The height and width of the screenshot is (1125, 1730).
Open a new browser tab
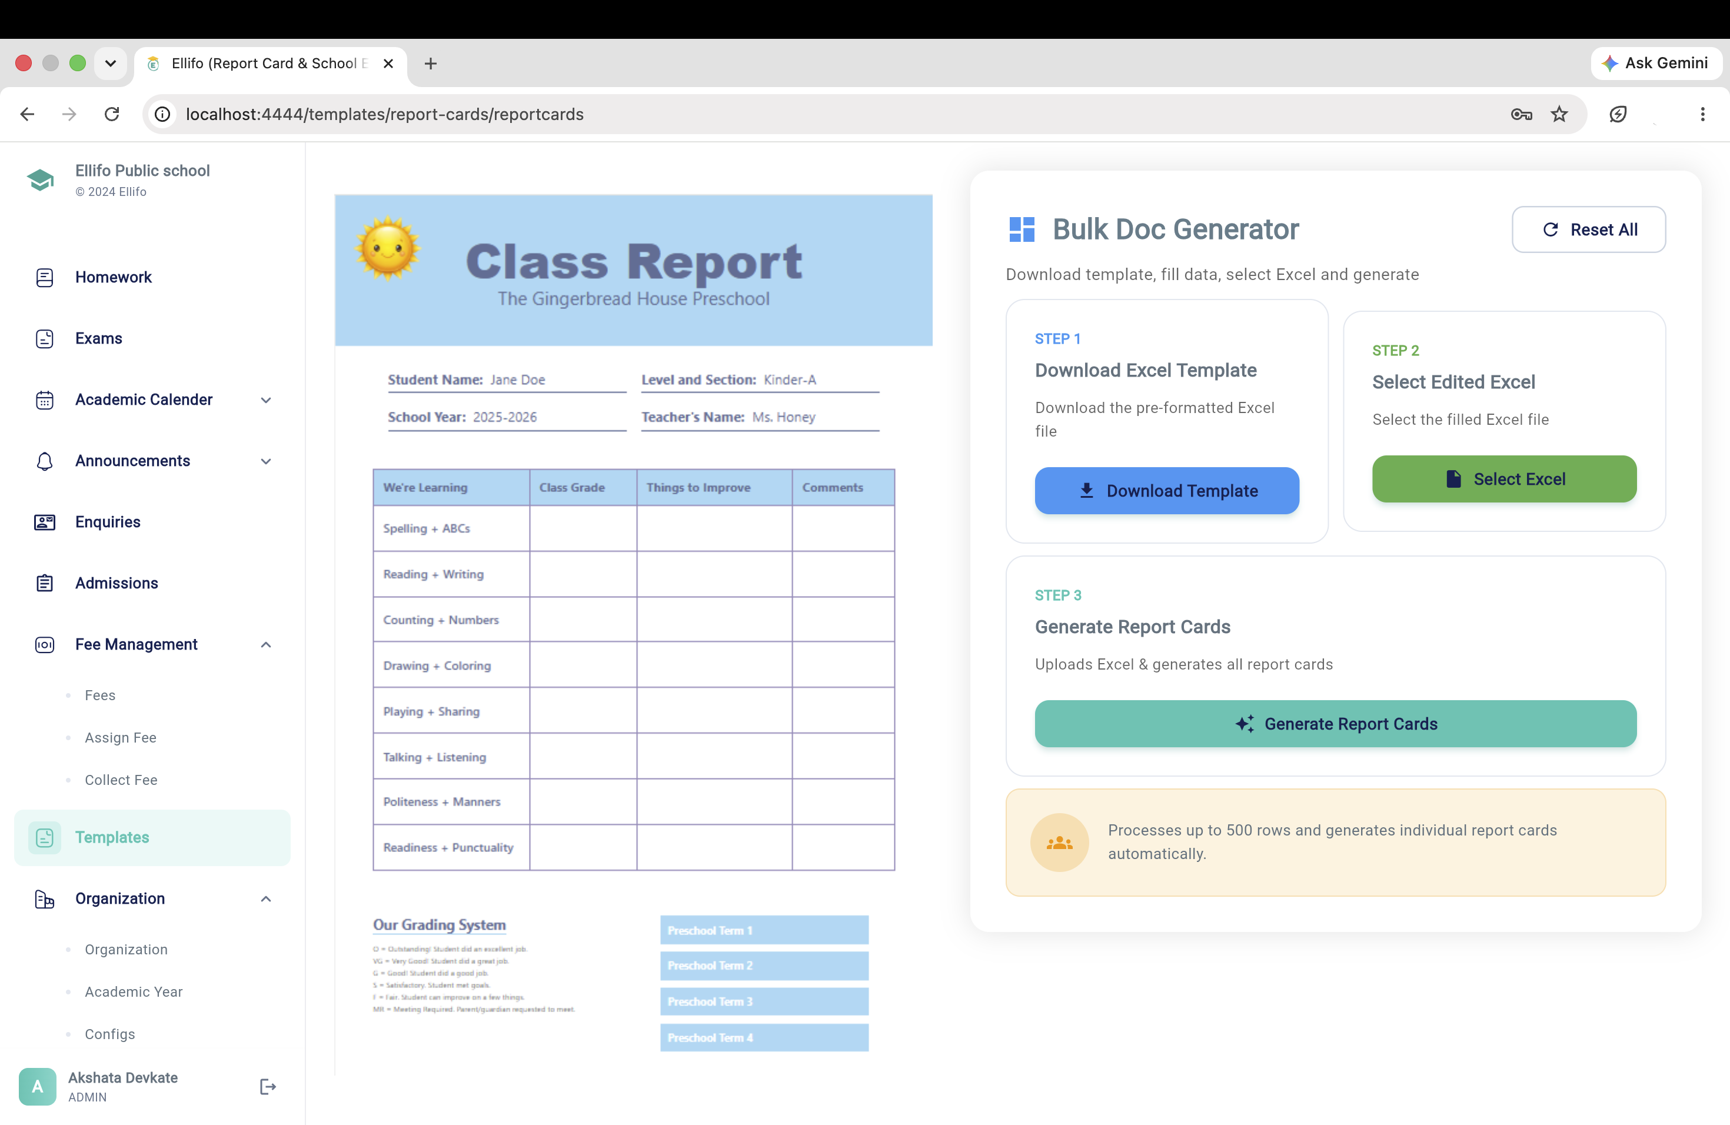point(430,63)
